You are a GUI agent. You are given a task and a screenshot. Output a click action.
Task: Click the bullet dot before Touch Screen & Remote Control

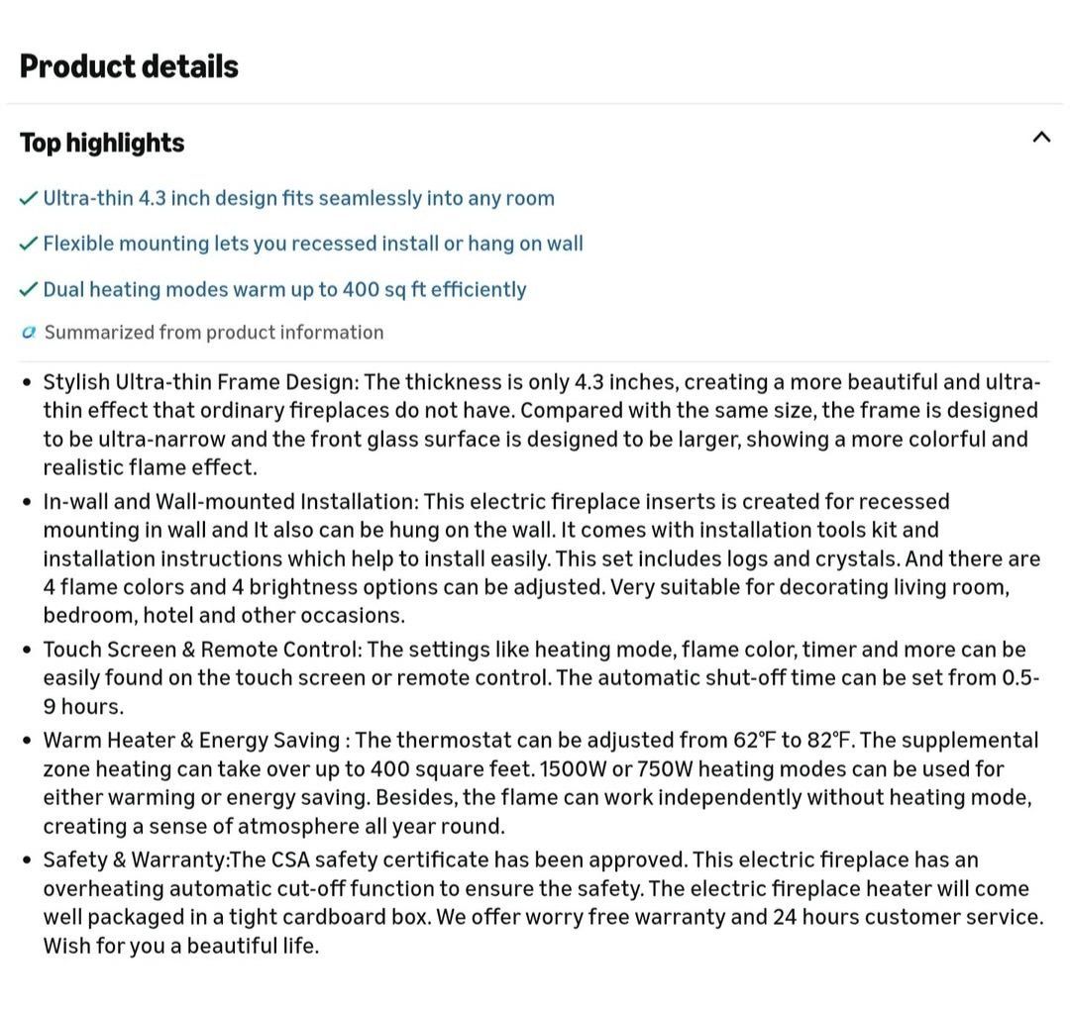27,650
